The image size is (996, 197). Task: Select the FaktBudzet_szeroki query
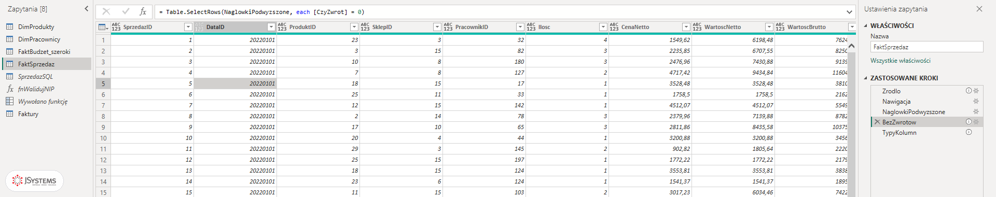47,51
